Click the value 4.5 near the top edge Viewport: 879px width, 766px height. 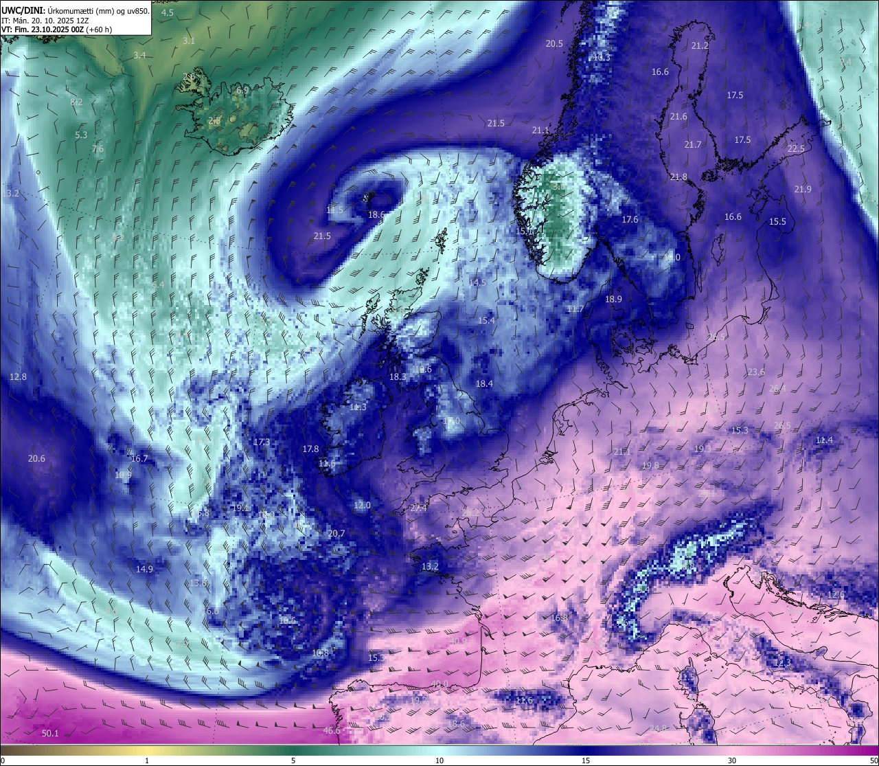168,13
